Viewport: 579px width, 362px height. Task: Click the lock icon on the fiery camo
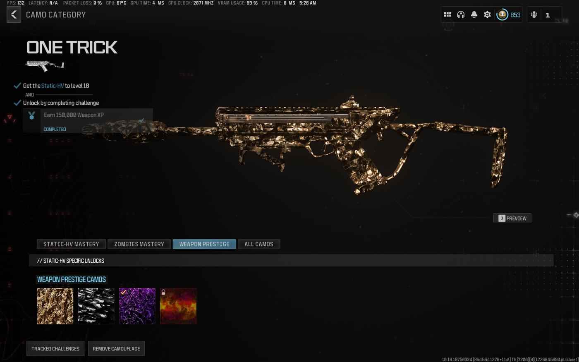point(163,292)
